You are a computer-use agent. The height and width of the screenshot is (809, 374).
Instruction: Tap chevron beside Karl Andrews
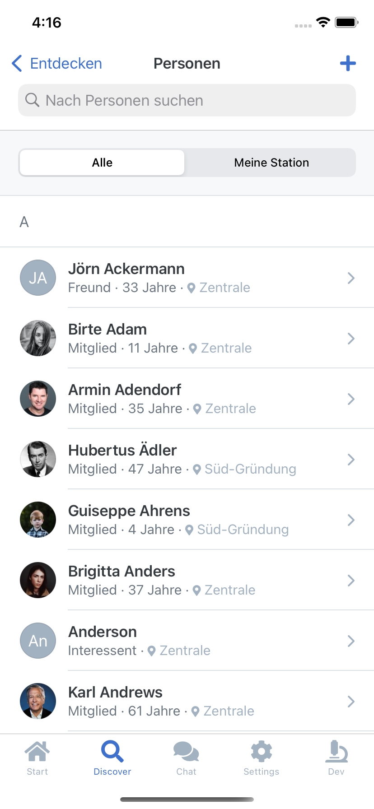(x=351, y=702)
